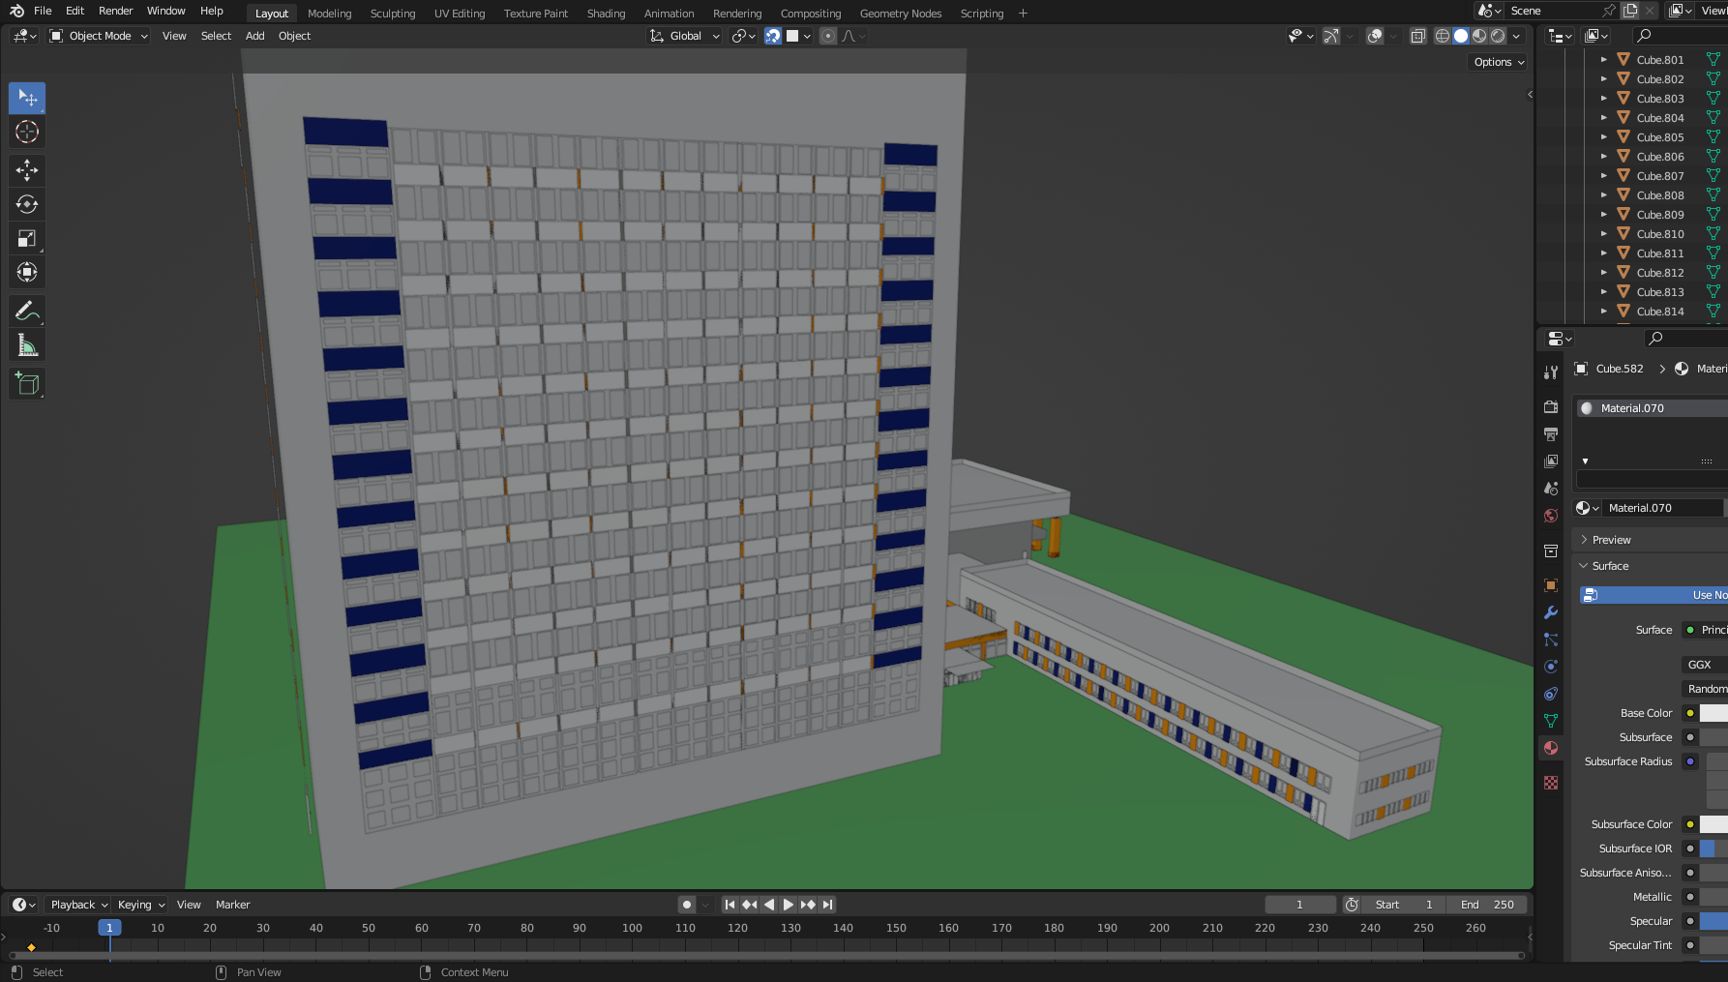The image size is (1728, 982).
Task: Choose the Annotate pencil tool
Action: tap(27, 312)
